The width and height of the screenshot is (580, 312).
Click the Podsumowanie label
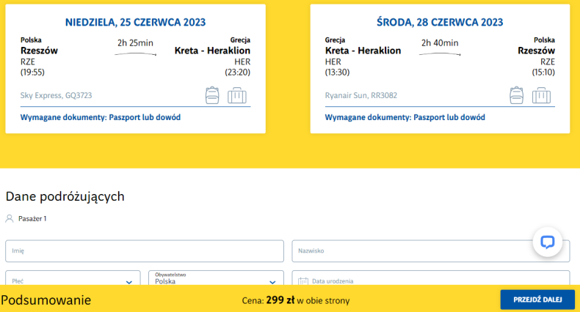pyautogui.click(x=46, y=300)
